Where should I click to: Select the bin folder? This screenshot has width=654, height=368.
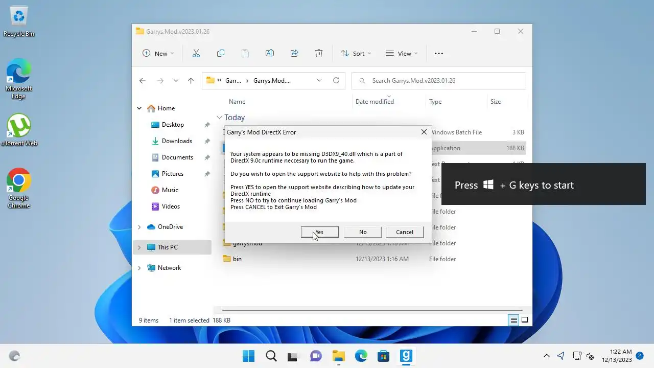coord(237,259)
